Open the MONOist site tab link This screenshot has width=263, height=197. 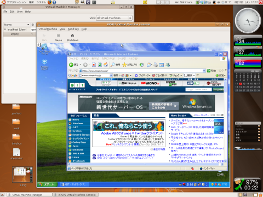[150, 83]
